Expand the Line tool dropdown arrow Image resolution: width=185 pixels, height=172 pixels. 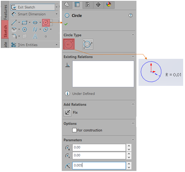pos(19,22)
